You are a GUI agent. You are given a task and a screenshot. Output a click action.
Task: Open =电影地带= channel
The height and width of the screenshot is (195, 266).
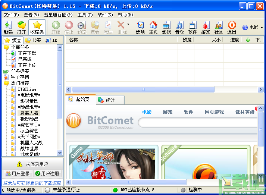coord(29,95)
